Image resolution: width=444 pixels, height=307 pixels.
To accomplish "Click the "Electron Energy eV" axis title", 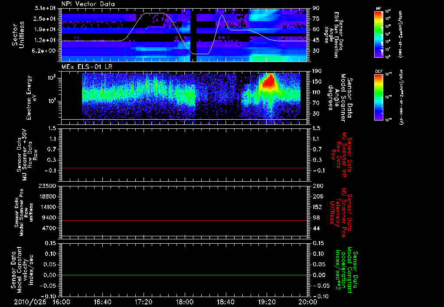I will [31, 98].
